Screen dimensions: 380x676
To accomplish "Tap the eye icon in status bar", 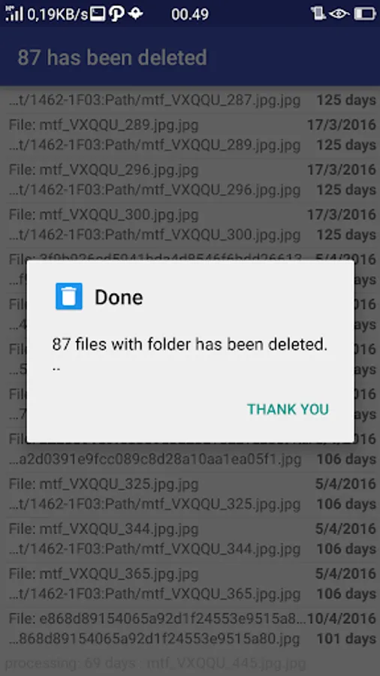I will pos(339,14).
